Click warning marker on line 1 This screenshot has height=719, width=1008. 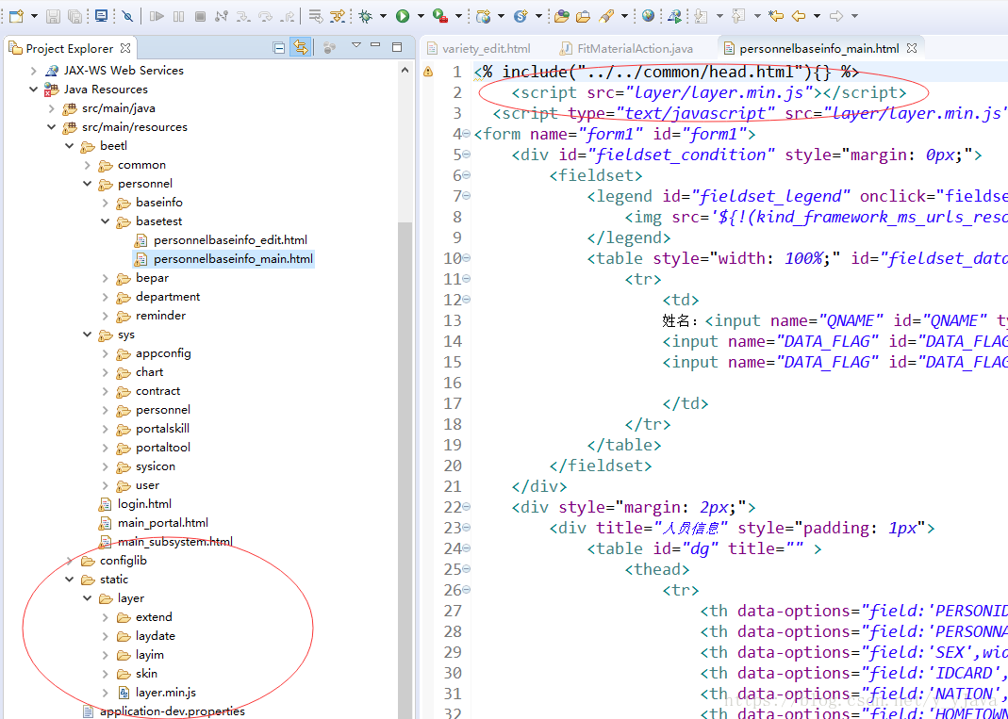(x=428, y=72)
